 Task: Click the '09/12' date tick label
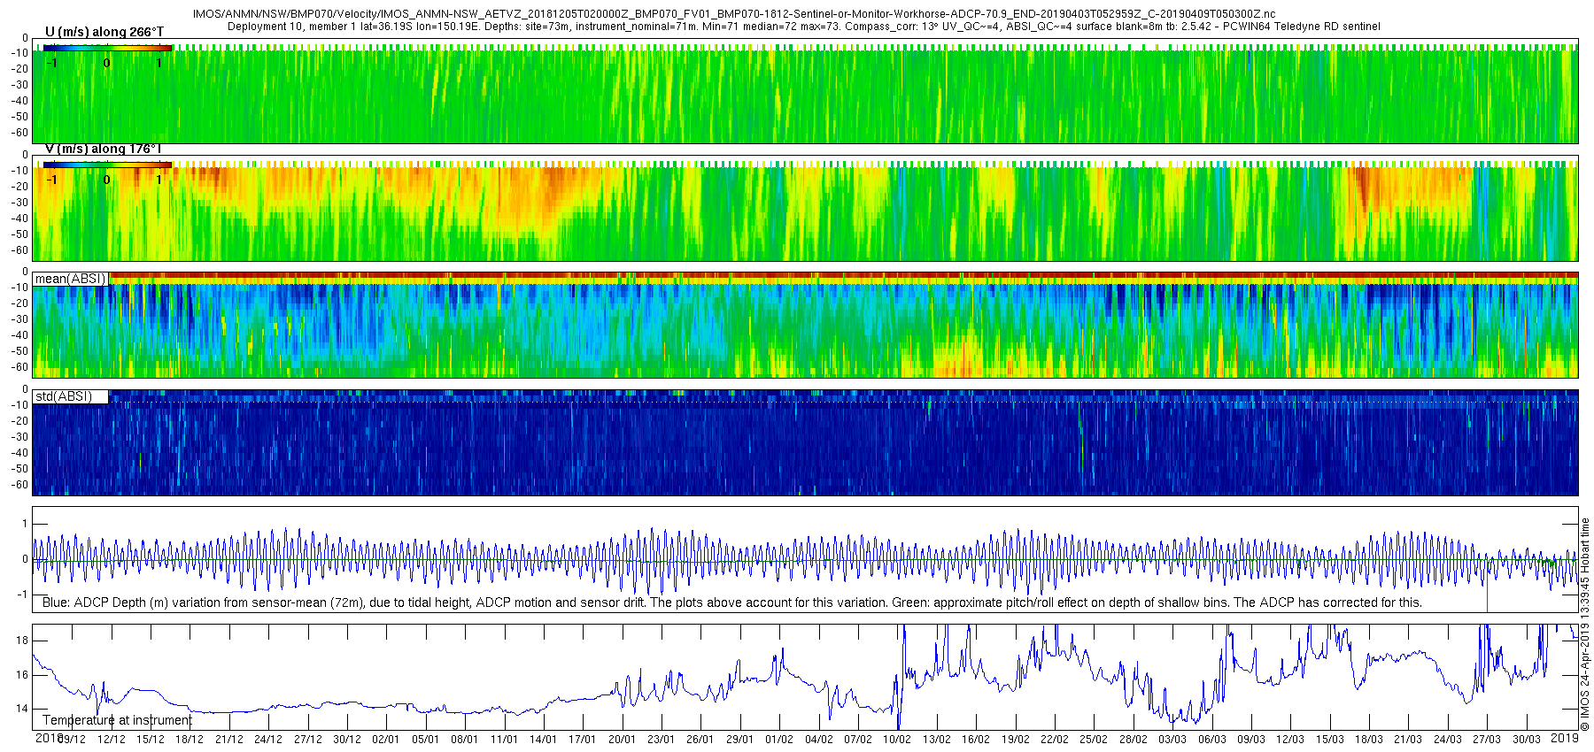(72, 740)
